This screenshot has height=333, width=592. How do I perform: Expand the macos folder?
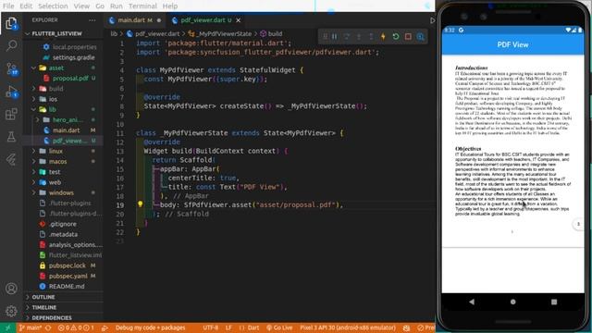(x=33, y=162)
